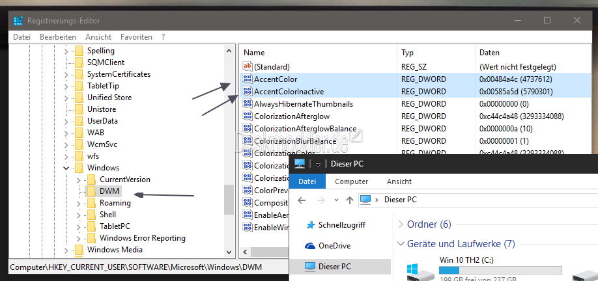This screenshot has height=281, width=598.
Task: Select the DWM folder icon
Action: (x=91, y=191)
